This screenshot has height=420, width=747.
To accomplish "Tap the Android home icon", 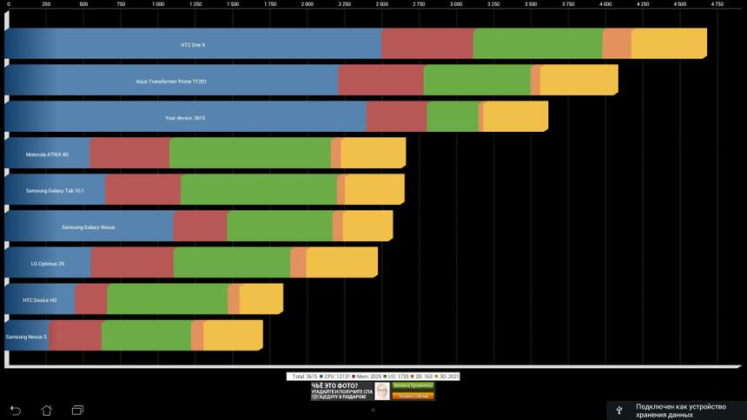I will pyautogui.click(x=46, y=410).
